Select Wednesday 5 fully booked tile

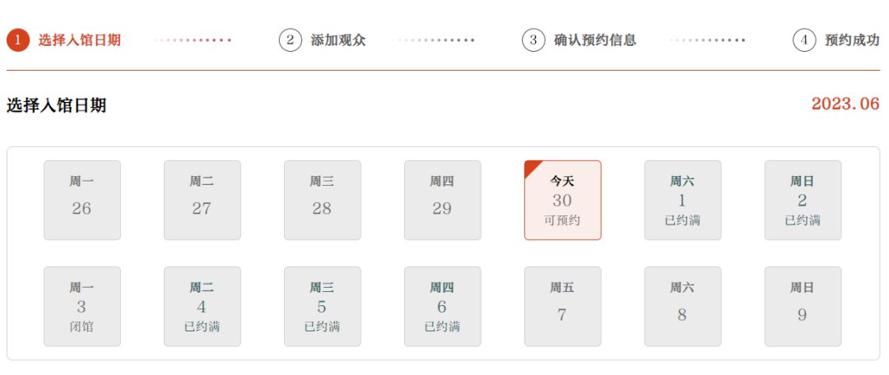(323, 307)
